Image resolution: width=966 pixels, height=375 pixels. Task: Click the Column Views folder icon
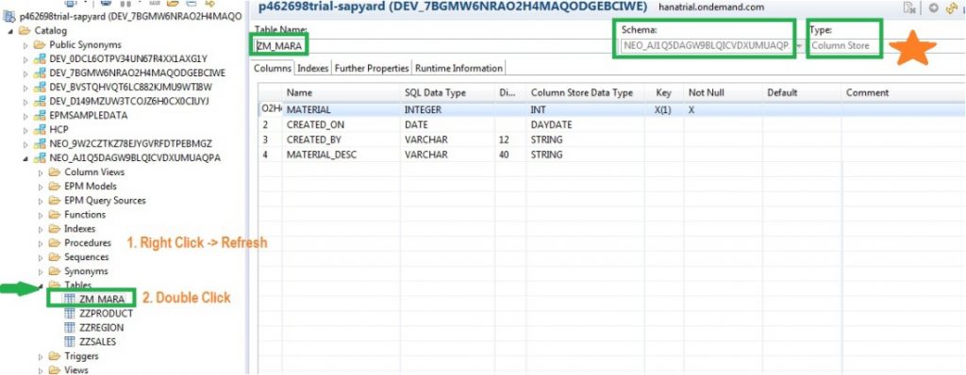pyautogui.click(x=55, y=171)
